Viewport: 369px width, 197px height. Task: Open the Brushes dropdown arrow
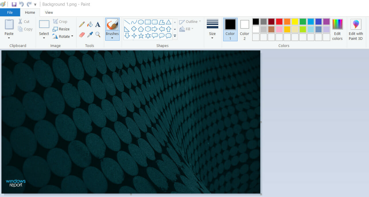(x=112, y=38)
